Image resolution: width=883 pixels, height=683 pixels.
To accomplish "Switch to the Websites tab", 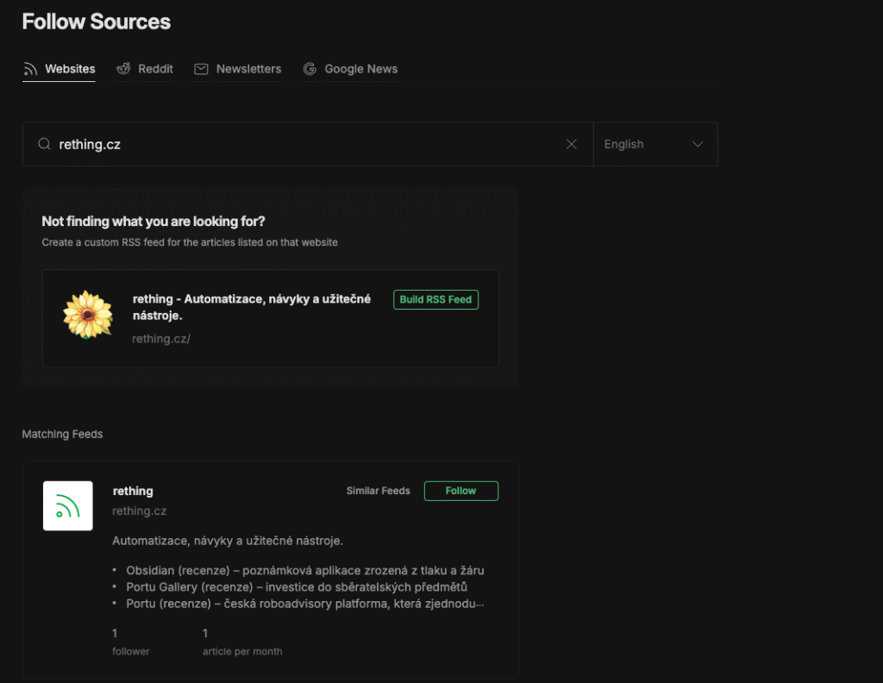I will [x=59, y=69].
